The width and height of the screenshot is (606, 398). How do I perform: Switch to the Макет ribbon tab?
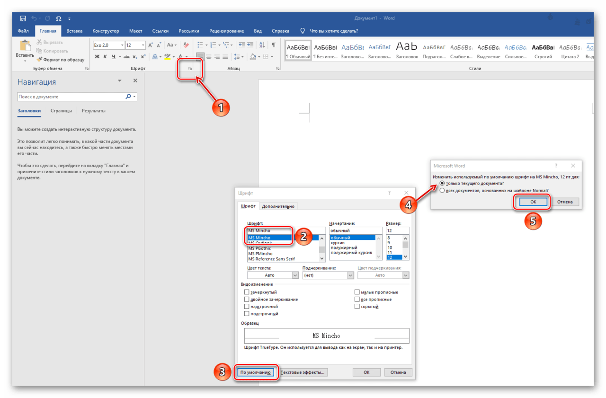[136, 31]
